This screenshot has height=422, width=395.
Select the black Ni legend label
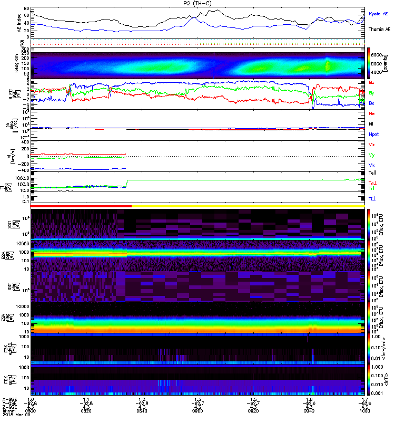[371, 124]
